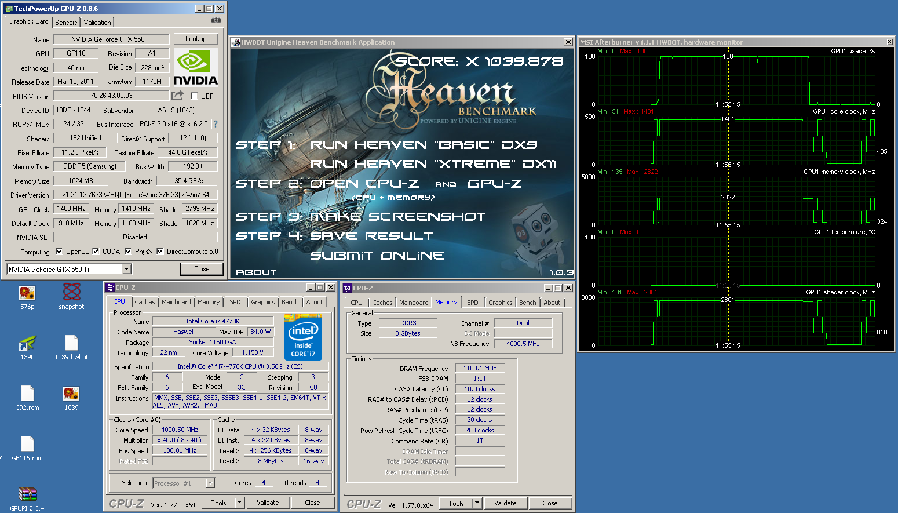Open the About tab in memory CPU-Z window
898x513 pixels.
[x=552, y=303]
